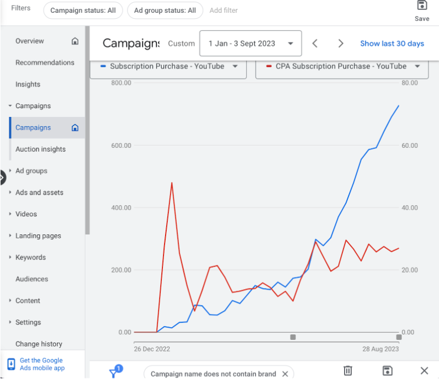Image resolution: width=439 pixels, height=379 pixels.
Task: Click the trash bin icon to delete filter
Action: click(348, 371)
